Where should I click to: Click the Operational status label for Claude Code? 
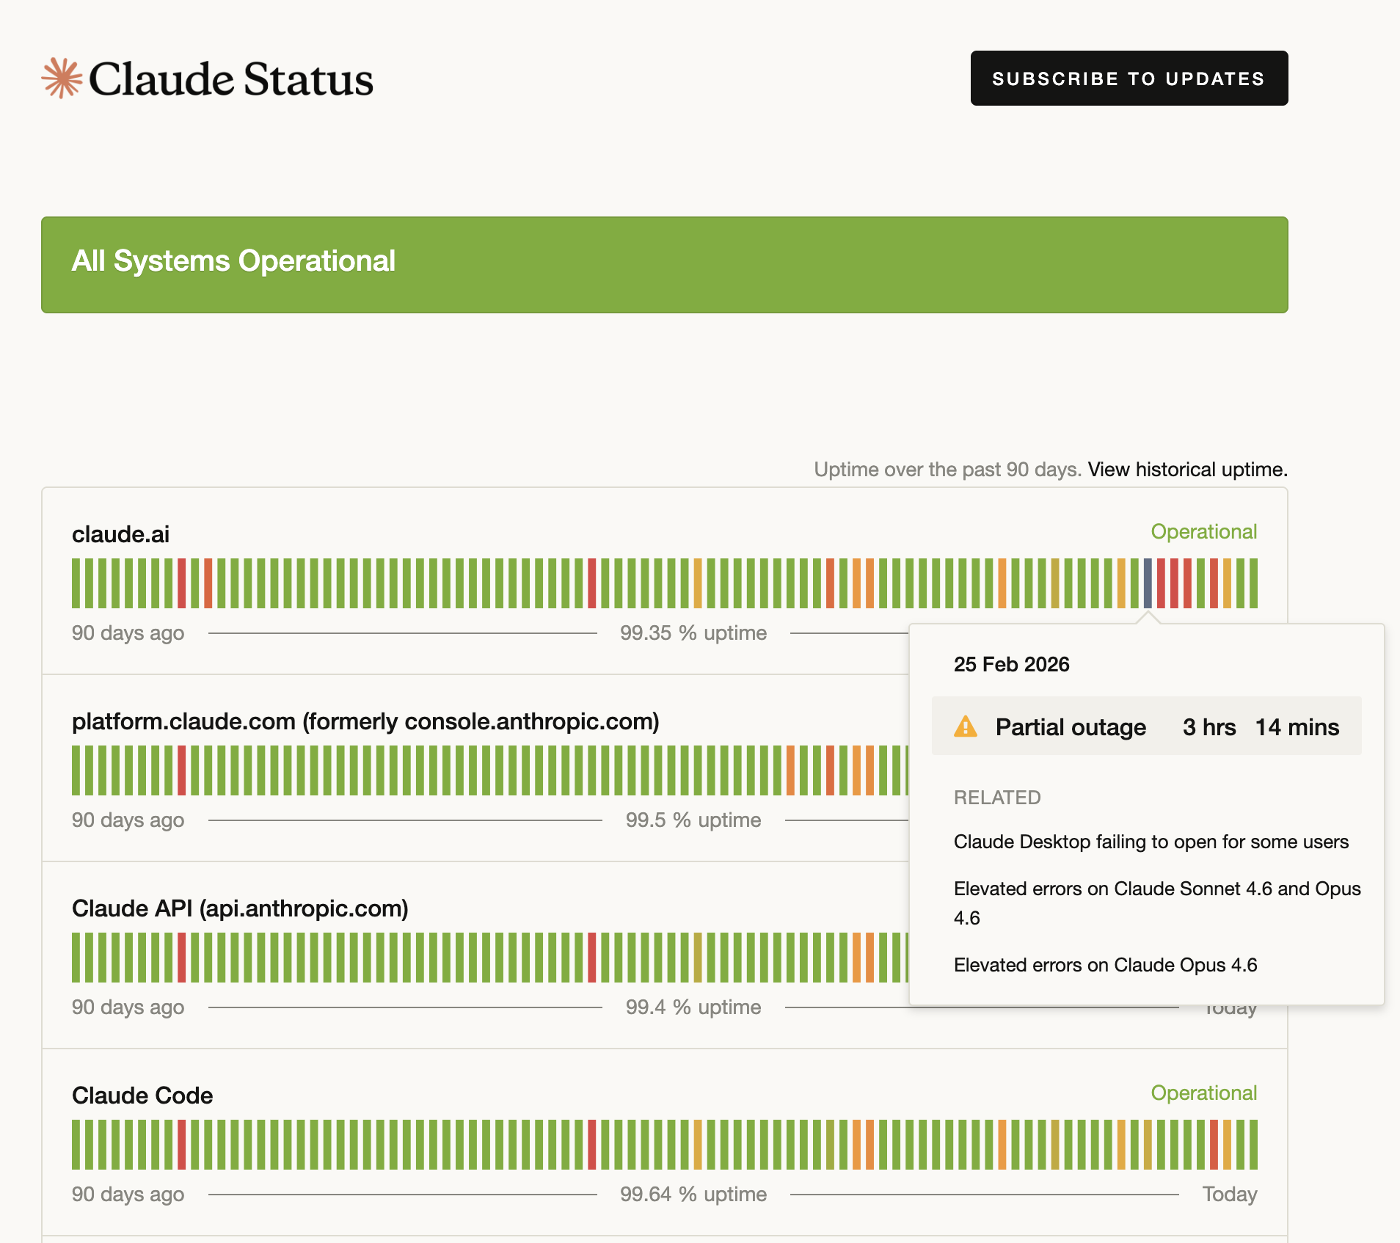point(1203,1093)
